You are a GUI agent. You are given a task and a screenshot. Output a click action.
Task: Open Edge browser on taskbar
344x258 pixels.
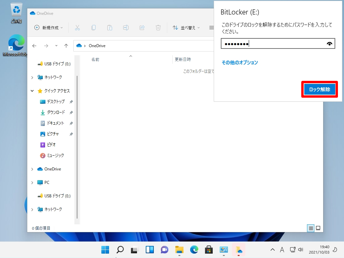194,250
